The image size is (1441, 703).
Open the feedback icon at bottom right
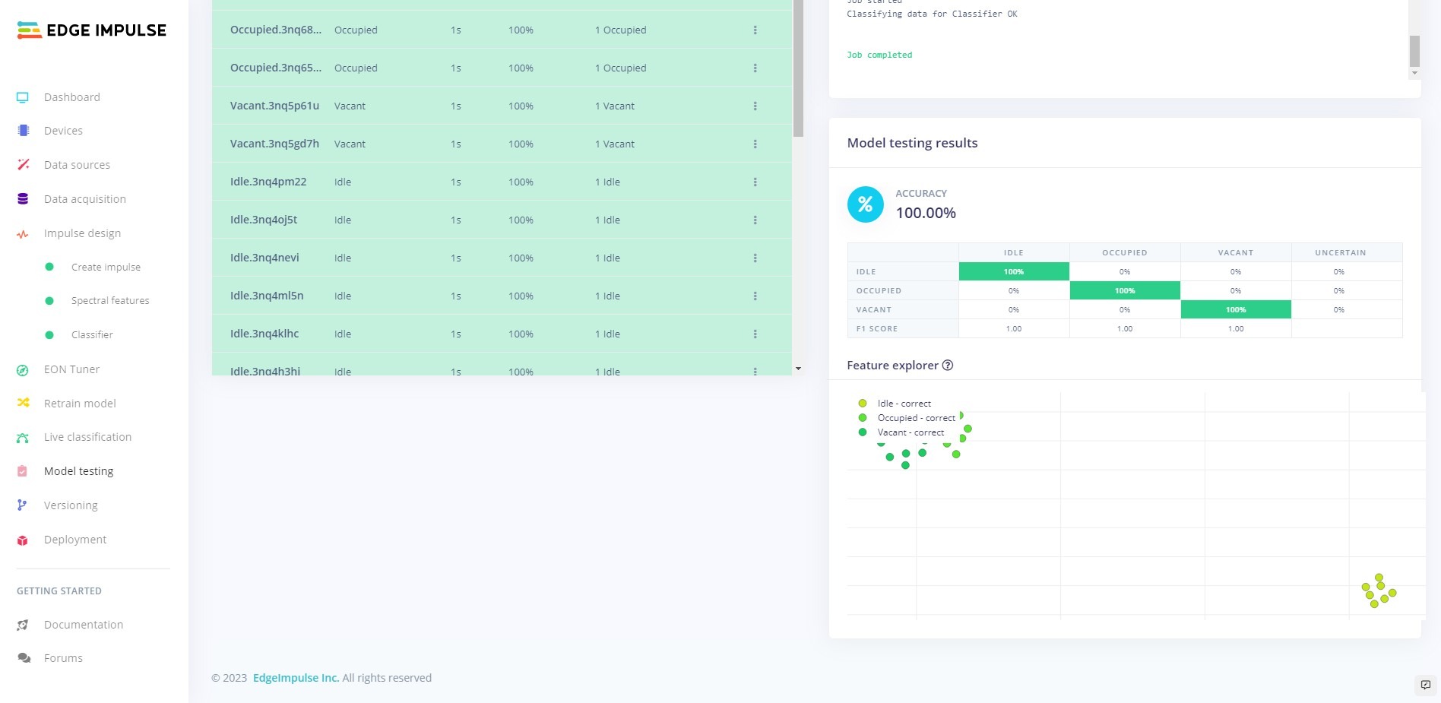(1425, 685)
